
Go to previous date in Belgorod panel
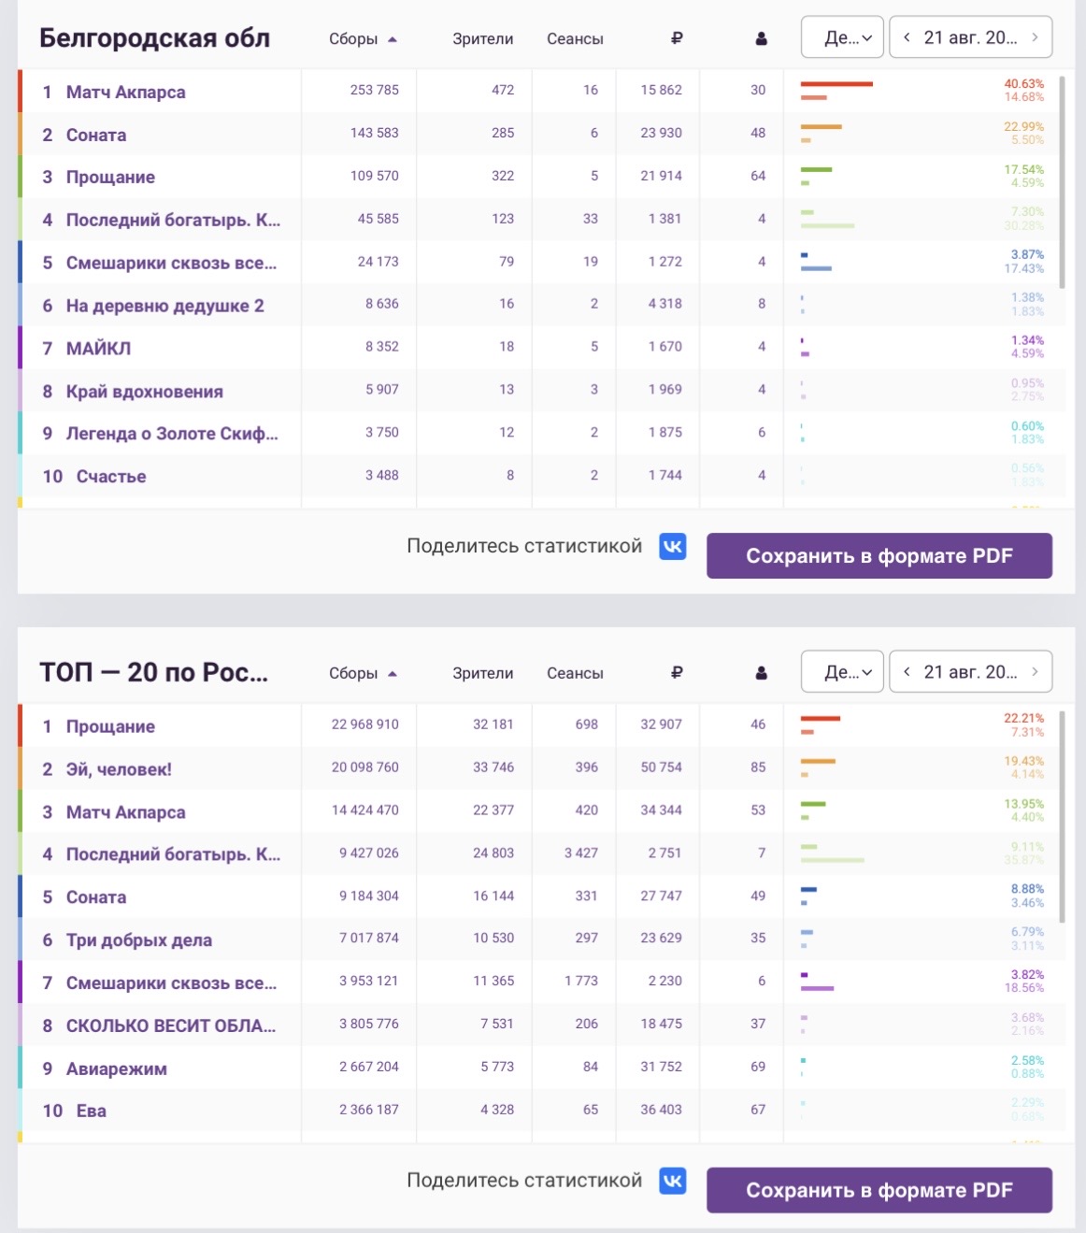[907, 37]
